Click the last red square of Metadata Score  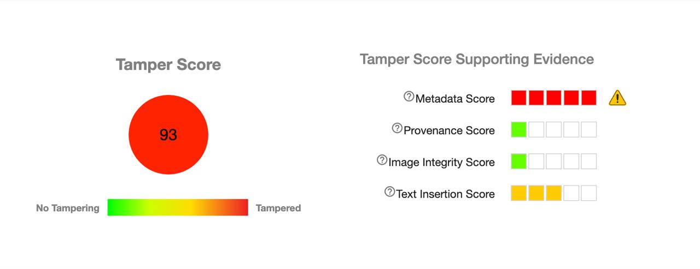[588, 98]
